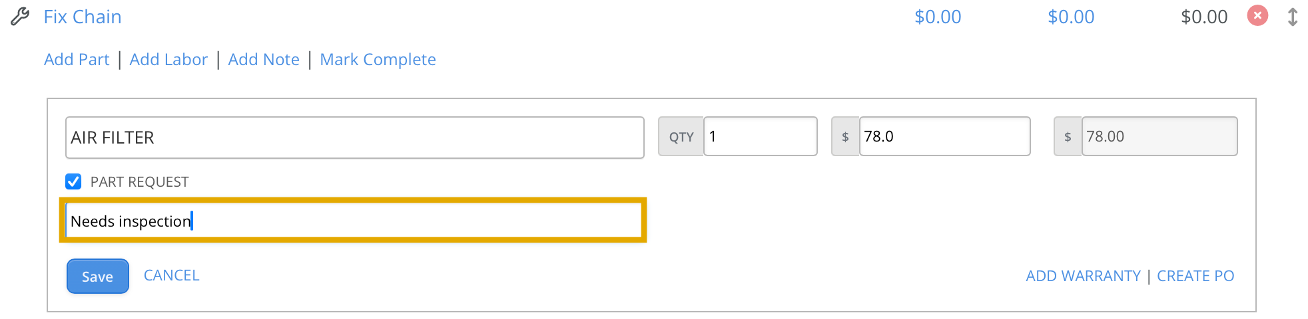Click the Add Part link
1308x319 pixels.
[77, 59]
